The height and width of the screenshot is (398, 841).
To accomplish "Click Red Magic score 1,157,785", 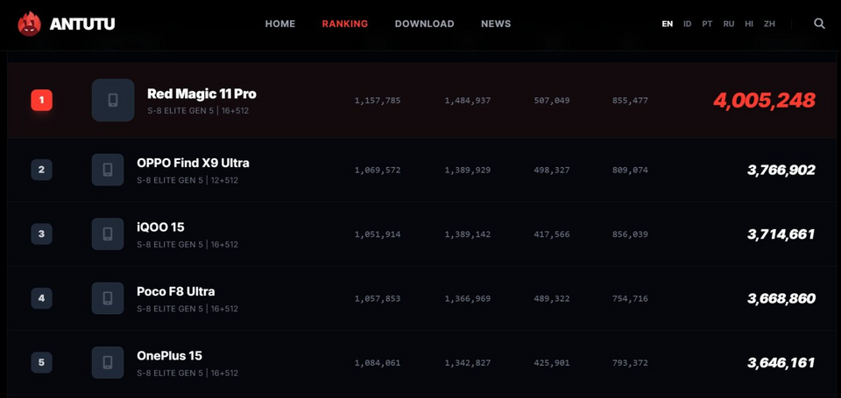I will coord(378,101).
